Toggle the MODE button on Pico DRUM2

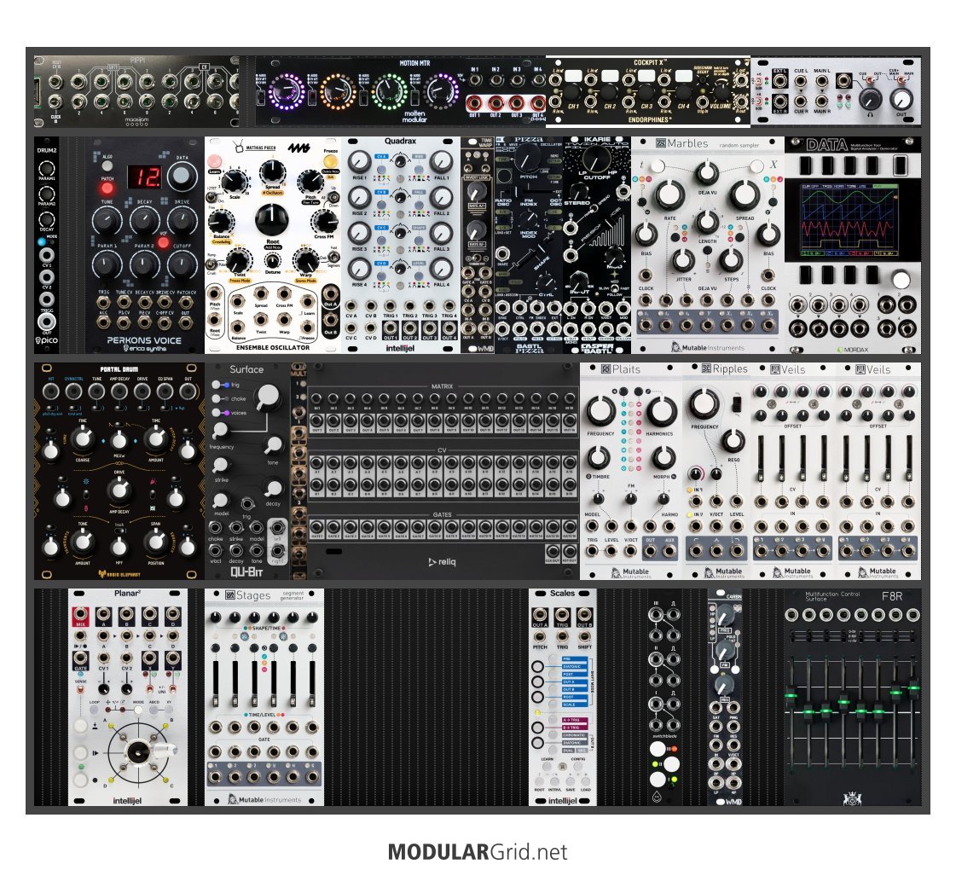42,242
